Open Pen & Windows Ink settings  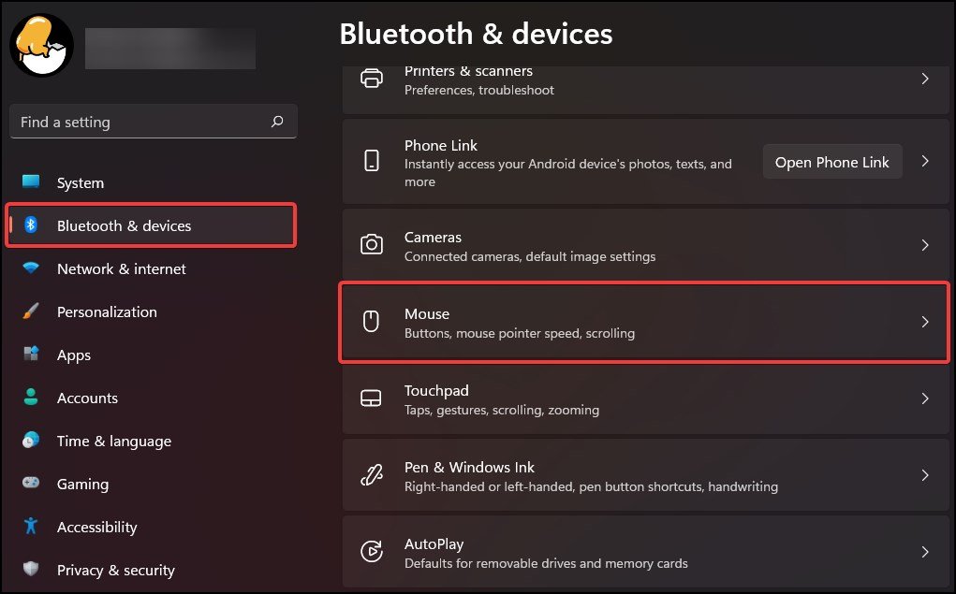(x=646, y=475)
